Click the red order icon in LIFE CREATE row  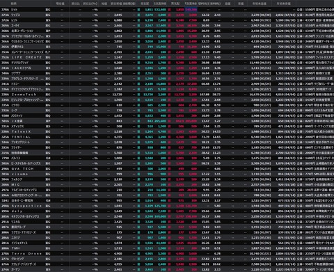[x=169, y=57]
